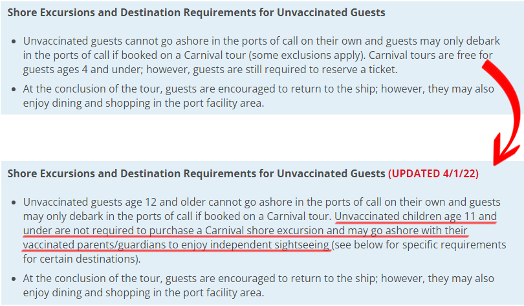Click 'Unvaccinated guests age 12 and older' text
The width and height of the screenshot is (524, 306).
112,202
